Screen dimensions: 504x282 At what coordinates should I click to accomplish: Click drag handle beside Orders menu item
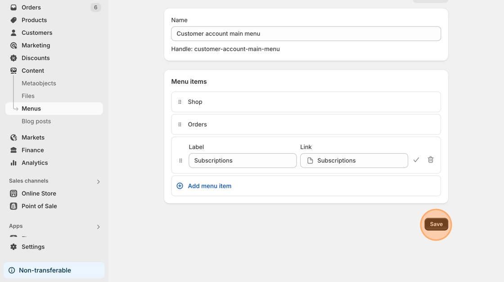point(180,124)
